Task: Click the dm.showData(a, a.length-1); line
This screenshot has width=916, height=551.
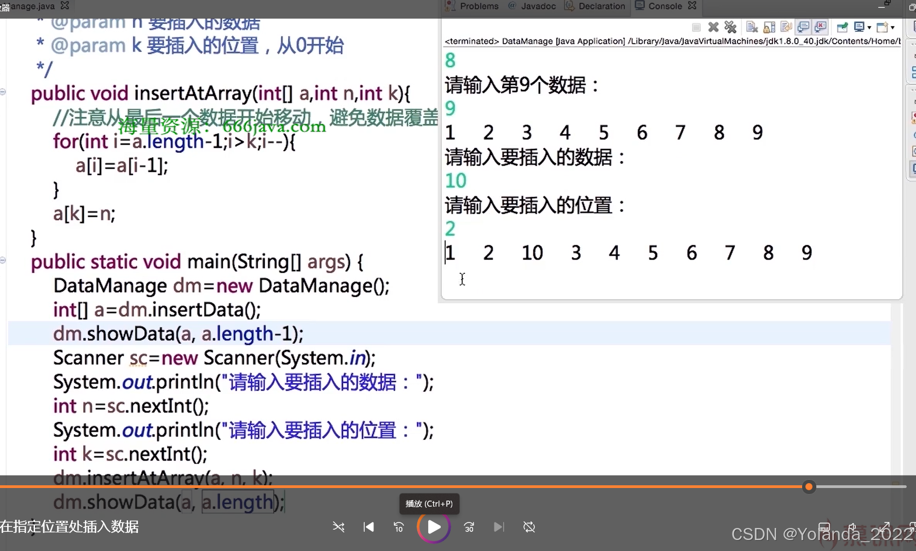Action: [x=178, y=334]
